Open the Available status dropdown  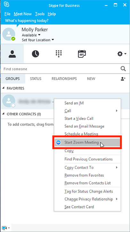pyautogui.click(x=31, y=35)
